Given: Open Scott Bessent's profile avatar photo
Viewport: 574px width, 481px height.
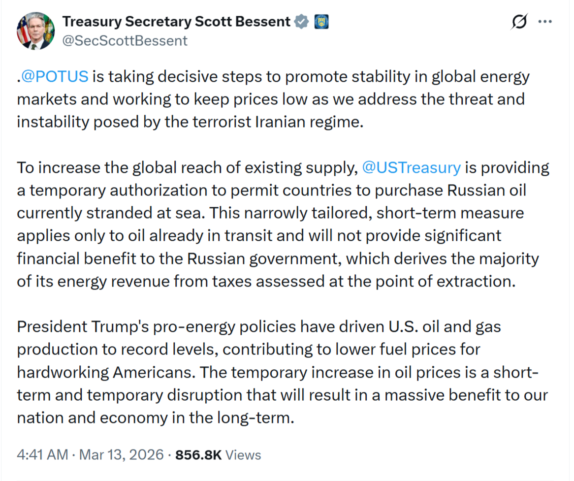Looking at the screenshot, I should pyautogui.click(x=35, y=31).
